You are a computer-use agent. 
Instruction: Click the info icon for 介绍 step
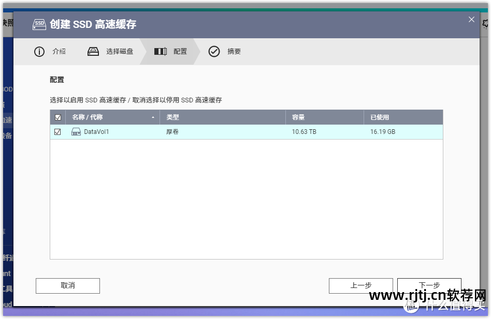coord(39,52)
